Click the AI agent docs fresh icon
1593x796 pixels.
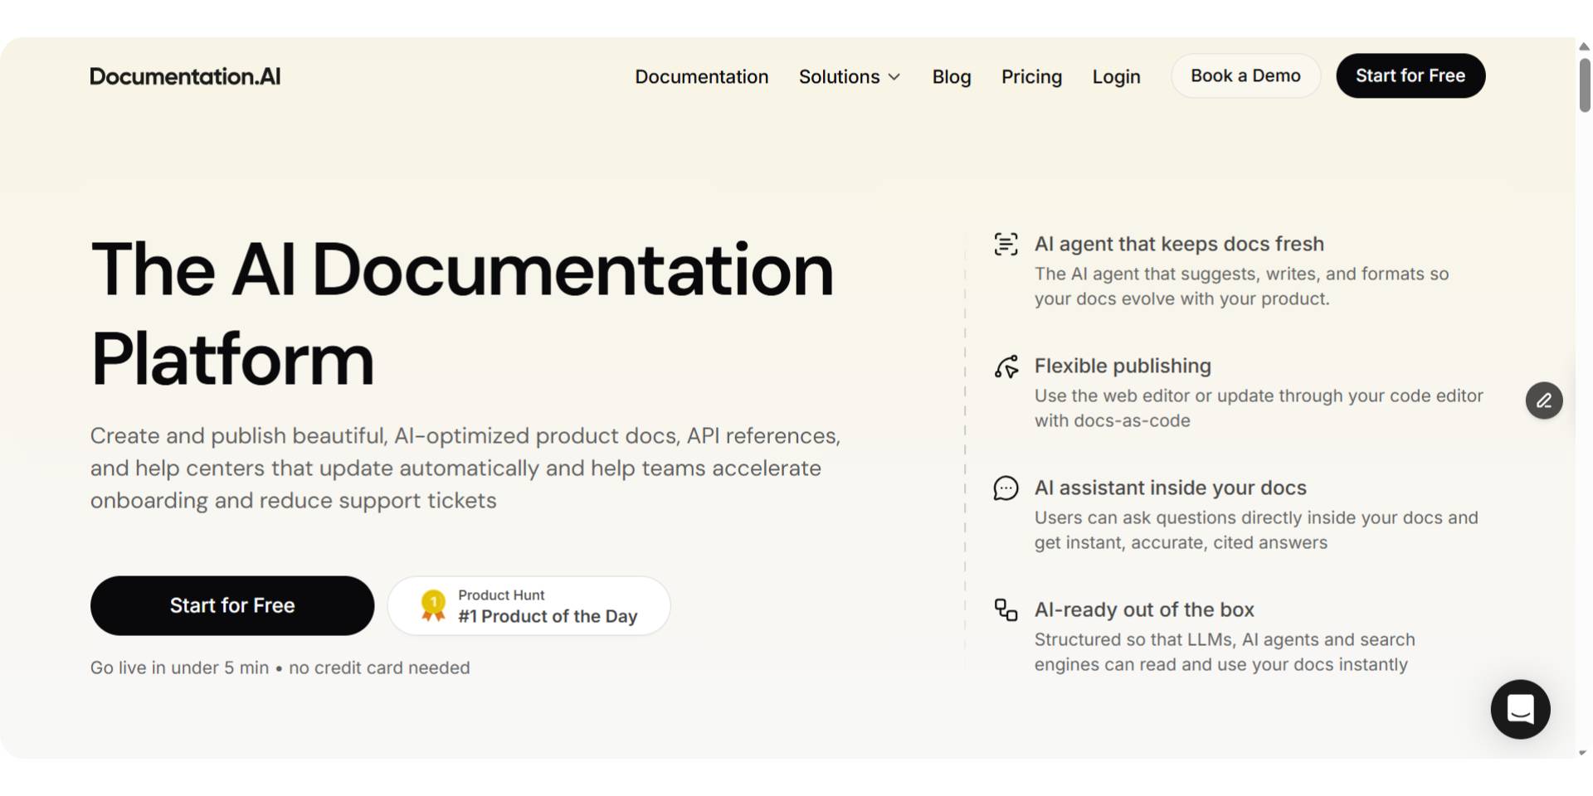pyautogui.click(x=1006, y=244)
